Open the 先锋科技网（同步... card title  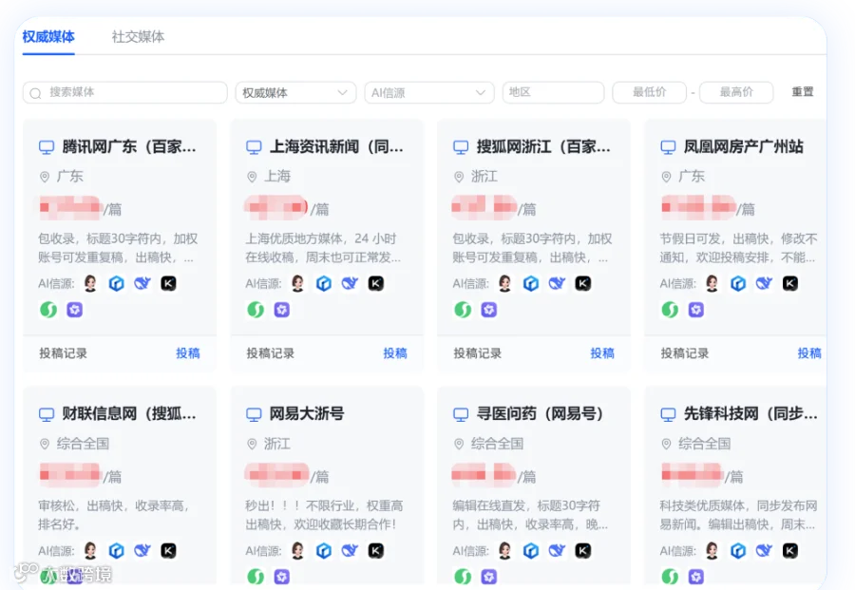[750, 414]
